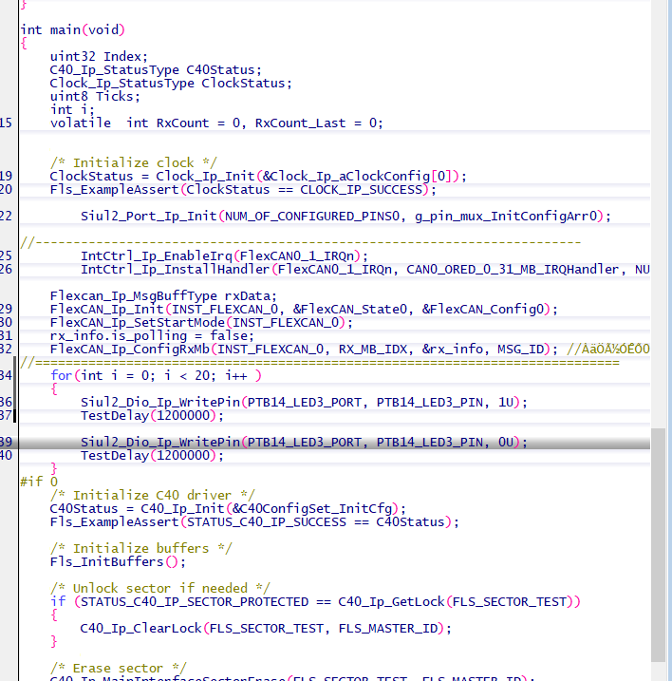Click the 'for(int i = 0; i < 20; i++)' line
The width and height of the screenshot is (672, 681).
pyautogui.click(x=156, y=376)
